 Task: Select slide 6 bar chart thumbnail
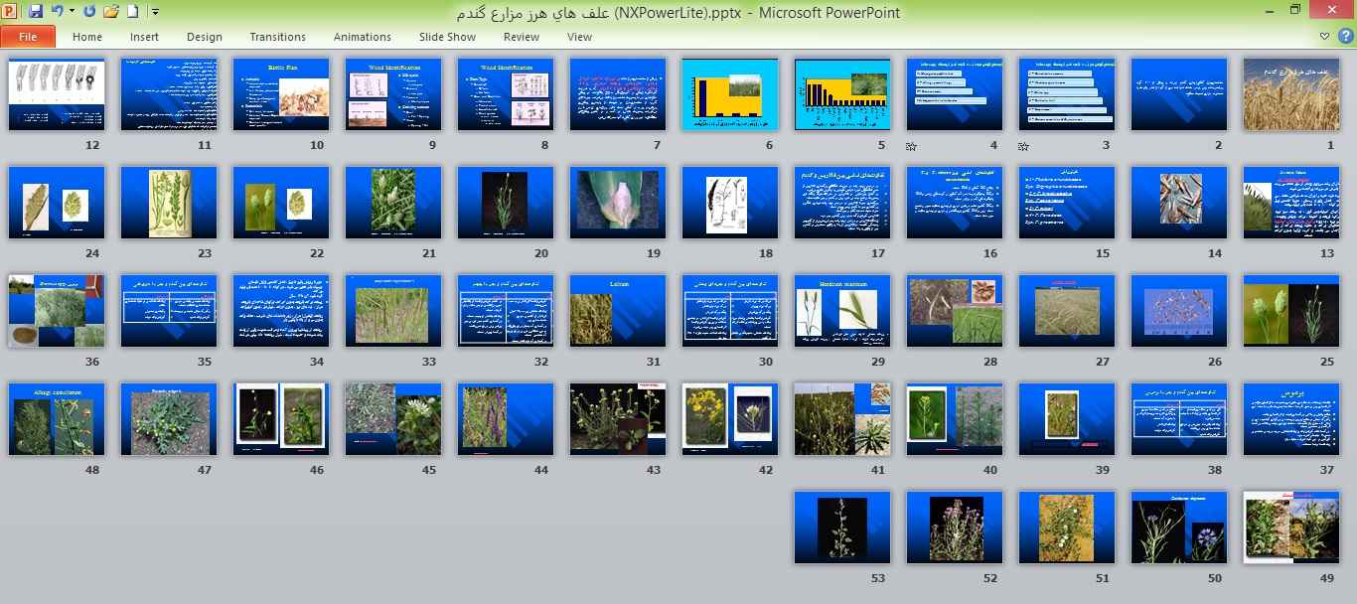pyautogui.click(x=729, y=94)
